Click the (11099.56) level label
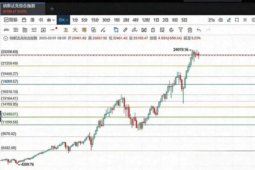The width and height of the screenshot is (255, 170). click(10, 122)
